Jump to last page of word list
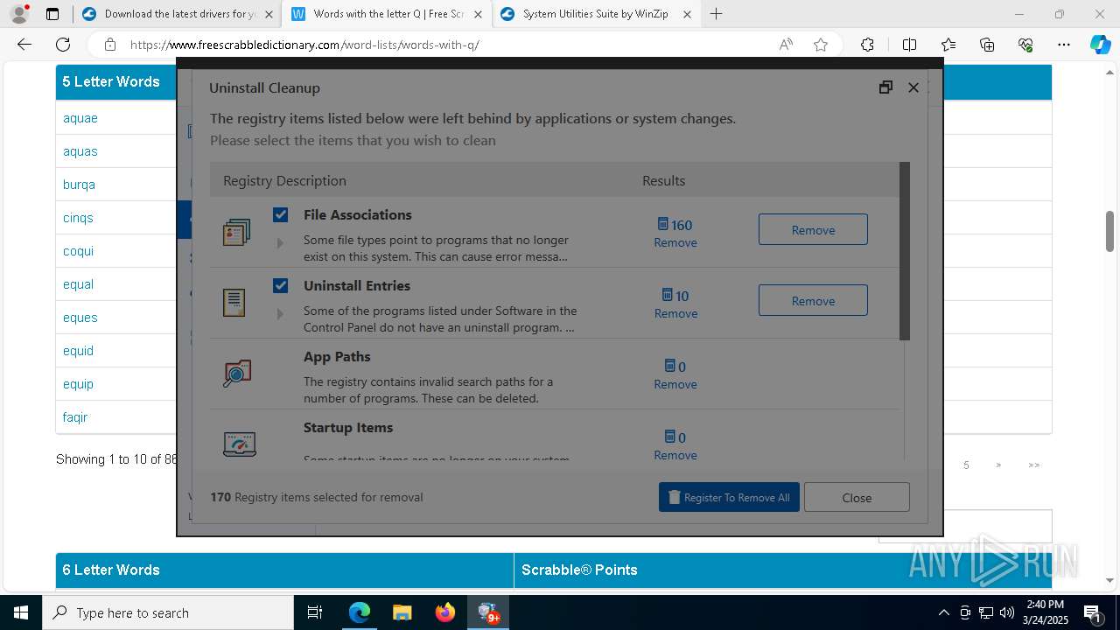Screen dimensions: 1120x630 (x=1034, y=465)
